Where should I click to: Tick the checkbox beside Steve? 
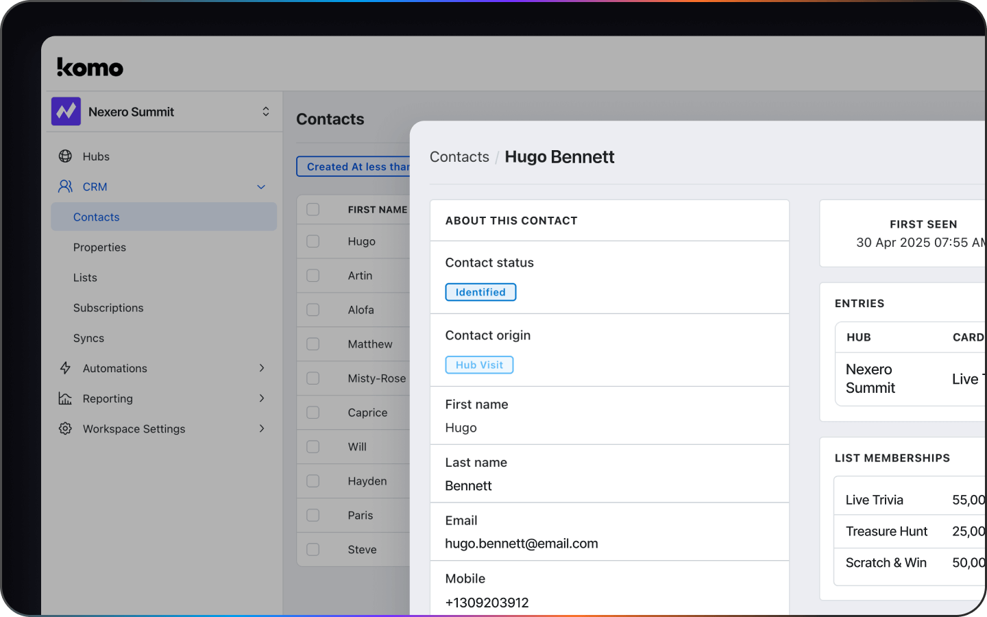[313, 549]
